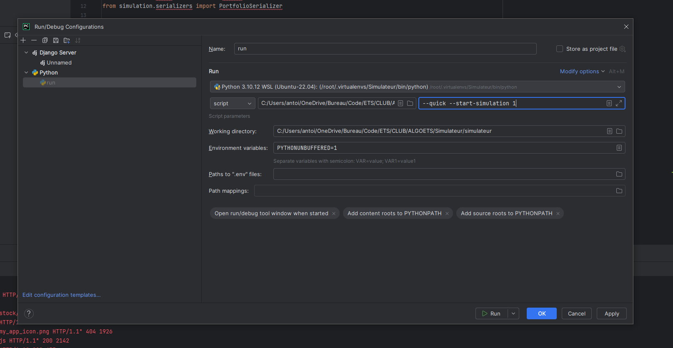
Task: Remove 'Add content roots to PYTHONPATH' chip
Action: point(447,214)
